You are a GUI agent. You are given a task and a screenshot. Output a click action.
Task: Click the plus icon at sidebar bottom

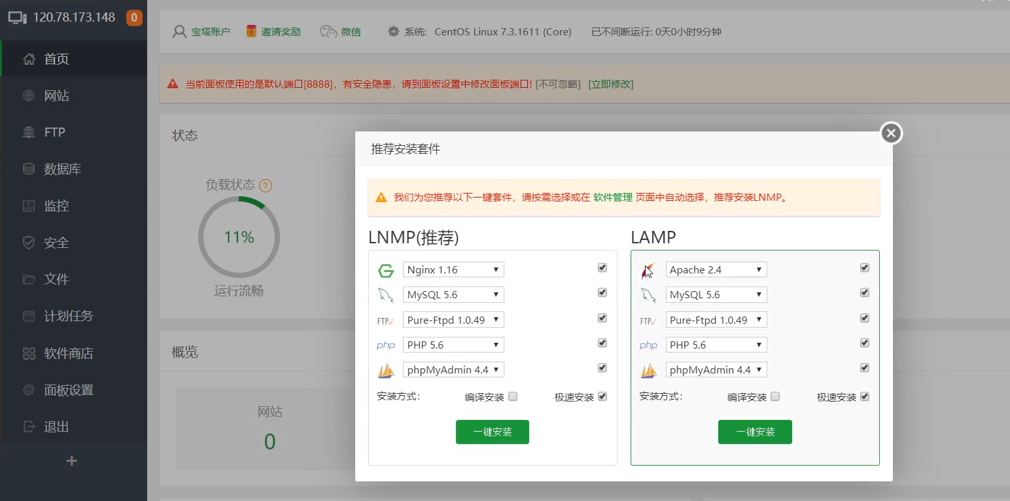click(x=72, y=461)
